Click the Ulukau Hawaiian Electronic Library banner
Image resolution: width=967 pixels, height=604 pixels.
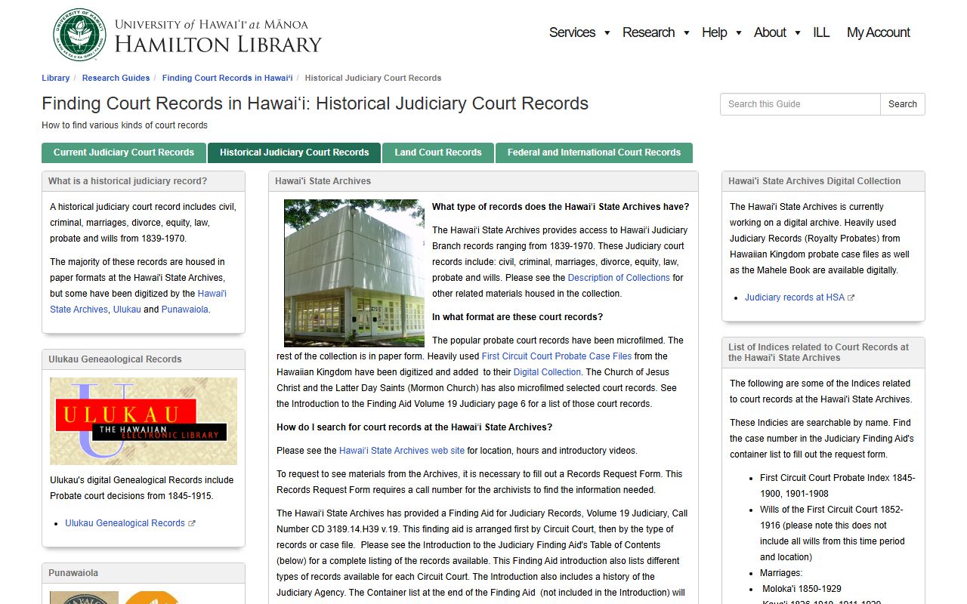coord(144,421)
